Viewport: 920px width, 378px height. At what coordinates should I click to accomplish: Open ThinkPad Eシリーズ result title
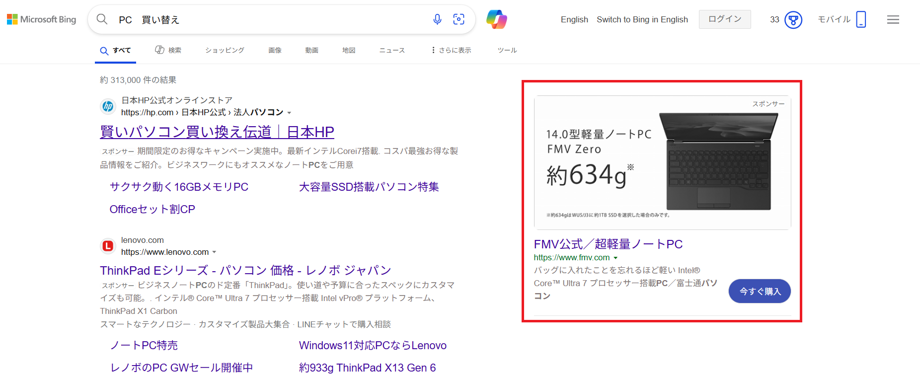[x=245, y=270]
